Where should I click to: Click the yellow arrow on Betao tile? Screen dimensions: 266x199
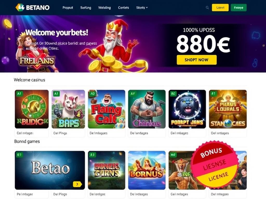point(77,184)
